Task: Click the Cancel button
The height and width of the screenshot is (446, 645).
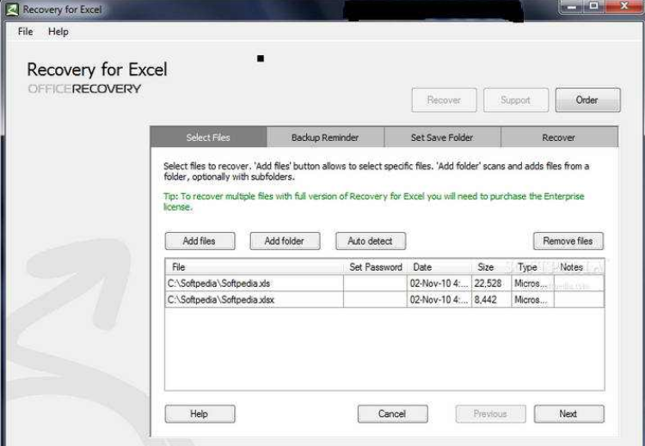Action: (x=392, y=414)
